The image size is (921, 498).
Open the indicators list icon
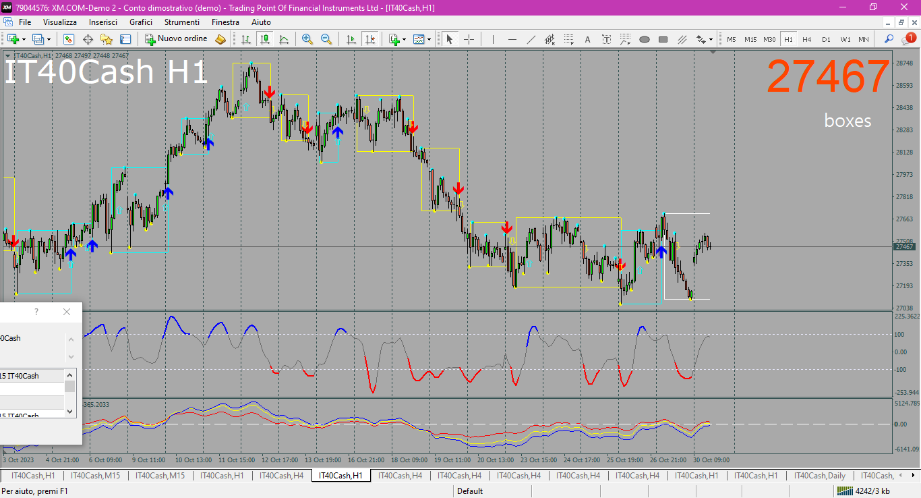394,39
